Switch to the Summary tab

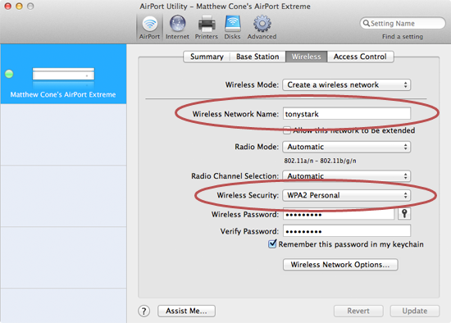tap(207, 57)
